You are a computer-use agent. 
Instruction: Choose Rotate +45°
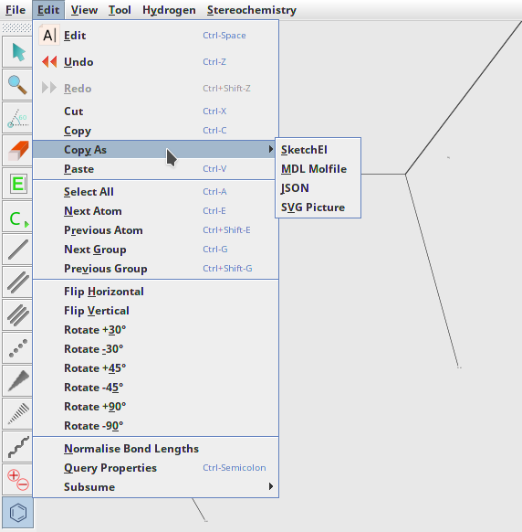coord(156,368)
